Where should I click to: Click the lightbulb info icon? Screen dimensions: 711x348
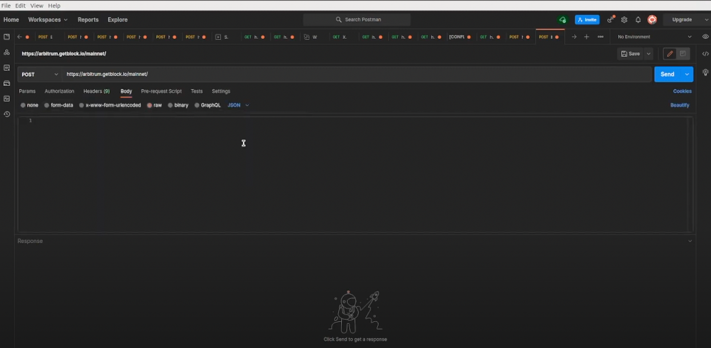[705, 72]
